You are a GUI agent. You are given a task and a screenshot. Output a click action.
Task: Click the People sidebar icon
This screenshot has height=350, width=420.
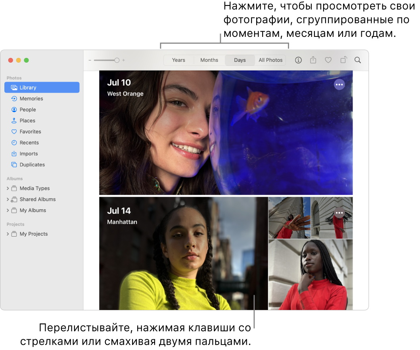coord(14,109)
